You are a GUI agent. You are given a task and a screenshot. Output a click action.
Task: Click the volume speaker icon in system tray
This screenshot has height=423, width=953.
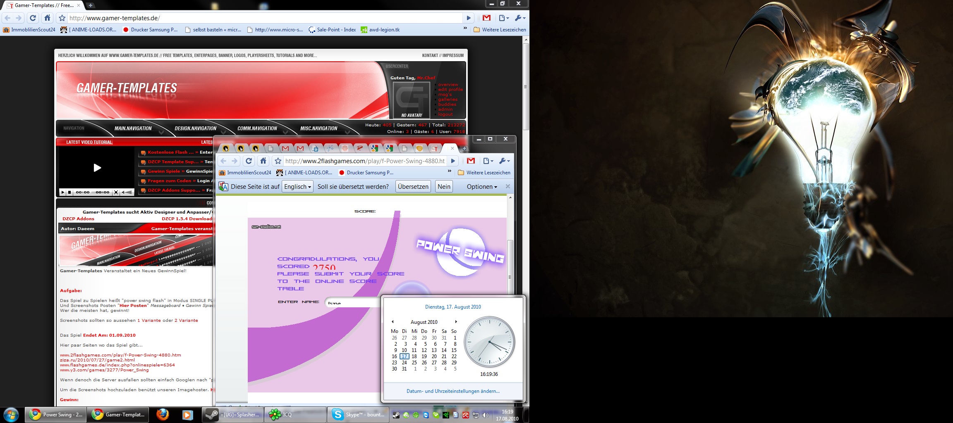[486, 415]
